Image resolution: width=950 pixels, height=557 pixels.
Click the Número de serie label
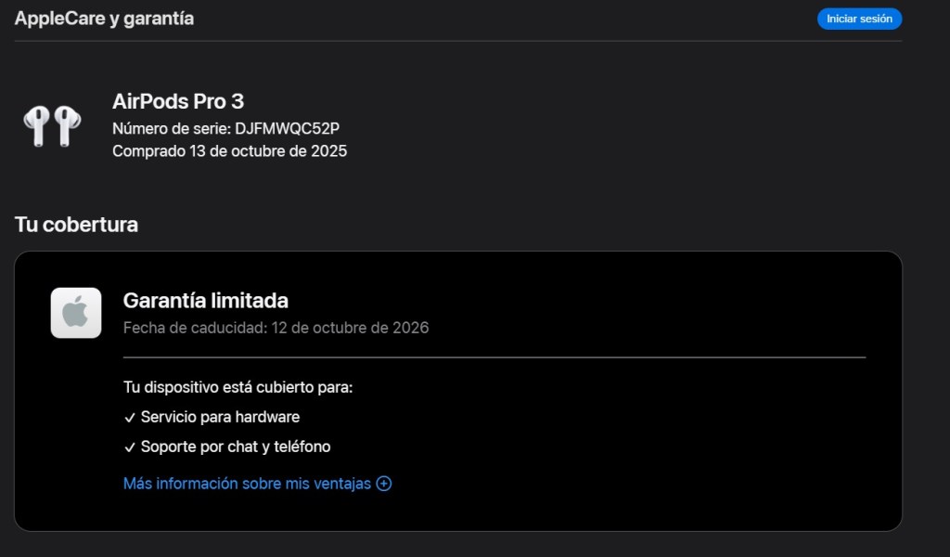pos(171,128)
